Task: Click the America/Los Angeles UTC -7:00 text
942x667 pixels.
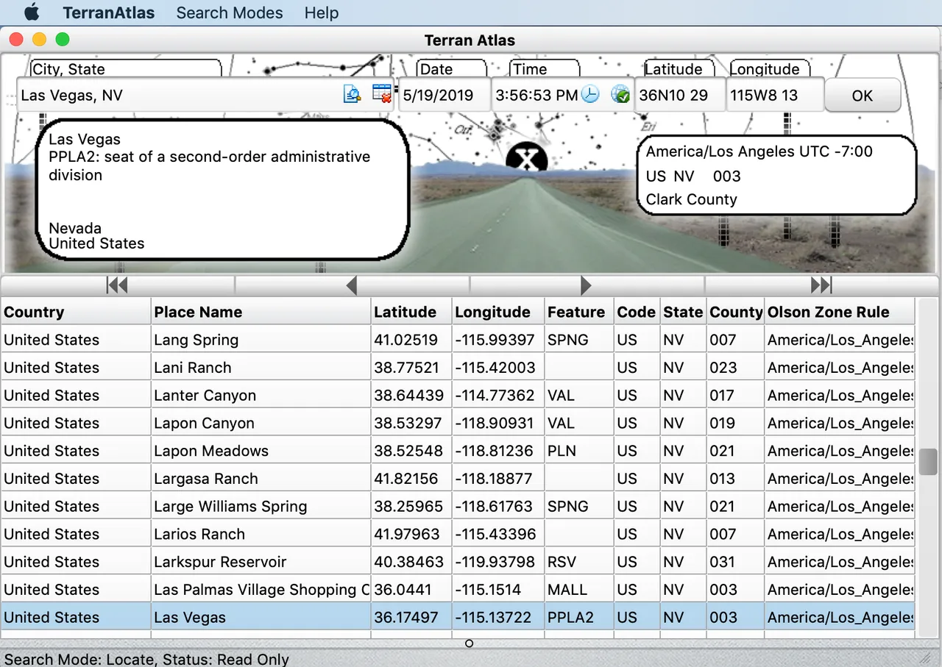Action: tap(759, 151)
